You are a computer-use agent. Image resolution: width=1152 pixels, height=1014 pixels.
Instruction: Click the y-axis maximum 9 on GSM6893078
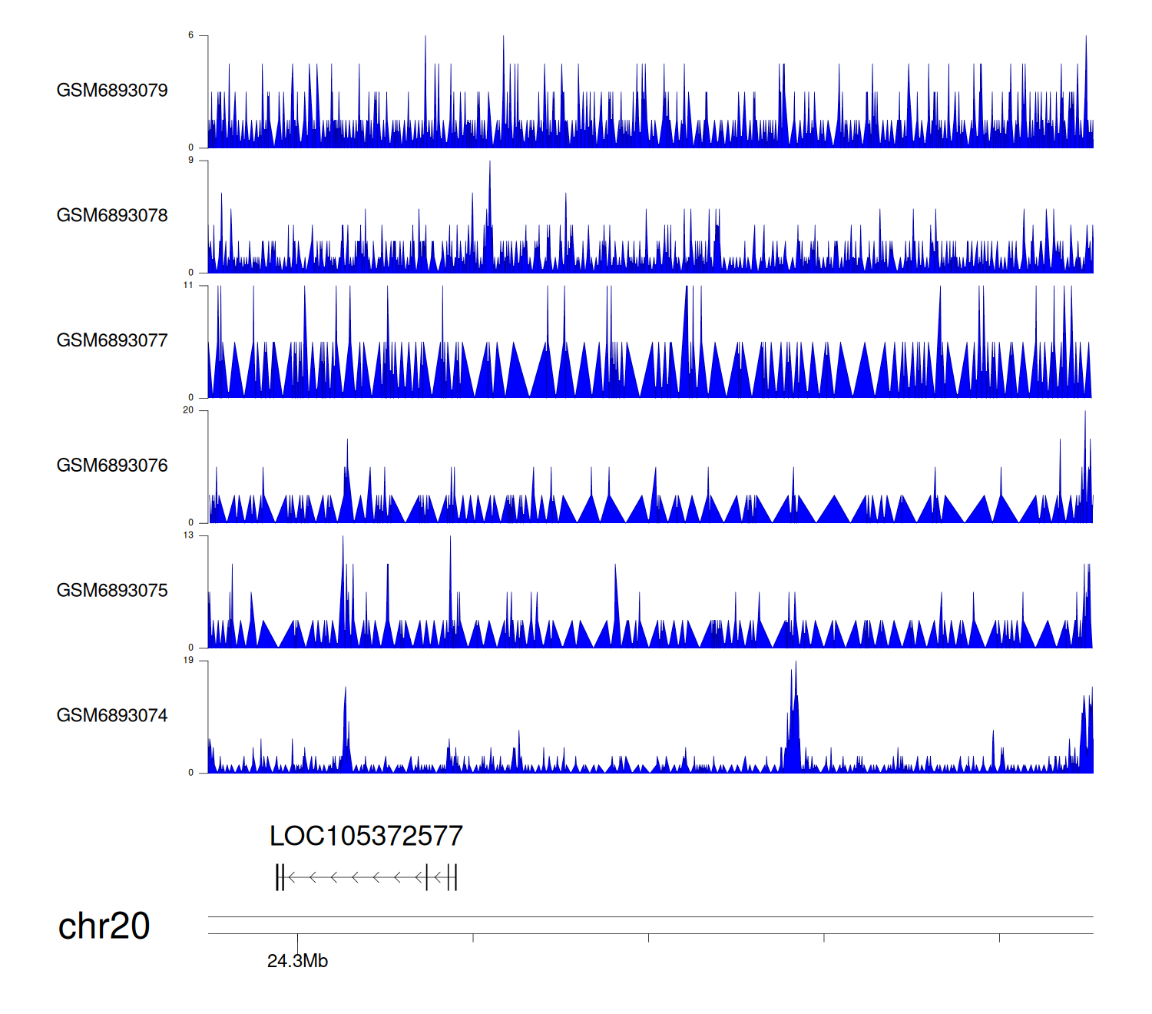point(190,161)
